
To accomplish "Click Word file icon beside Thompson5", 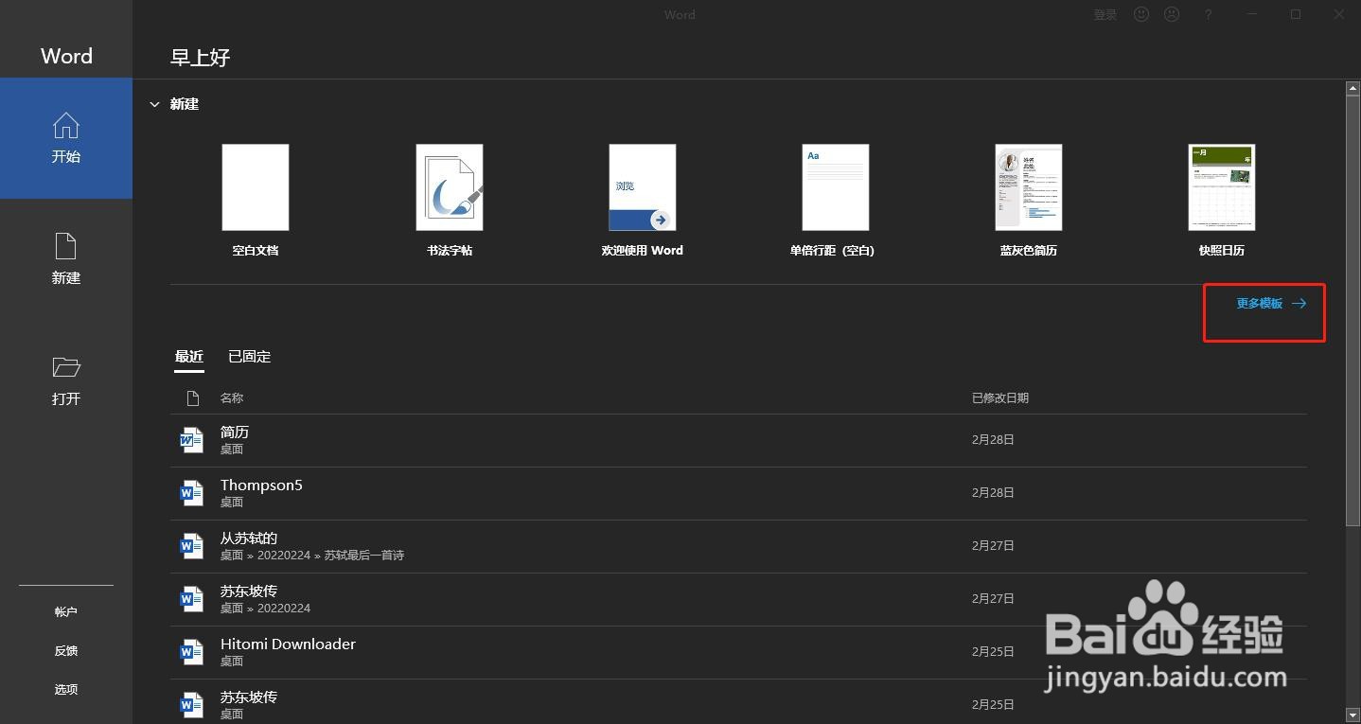I will (192, 493).
